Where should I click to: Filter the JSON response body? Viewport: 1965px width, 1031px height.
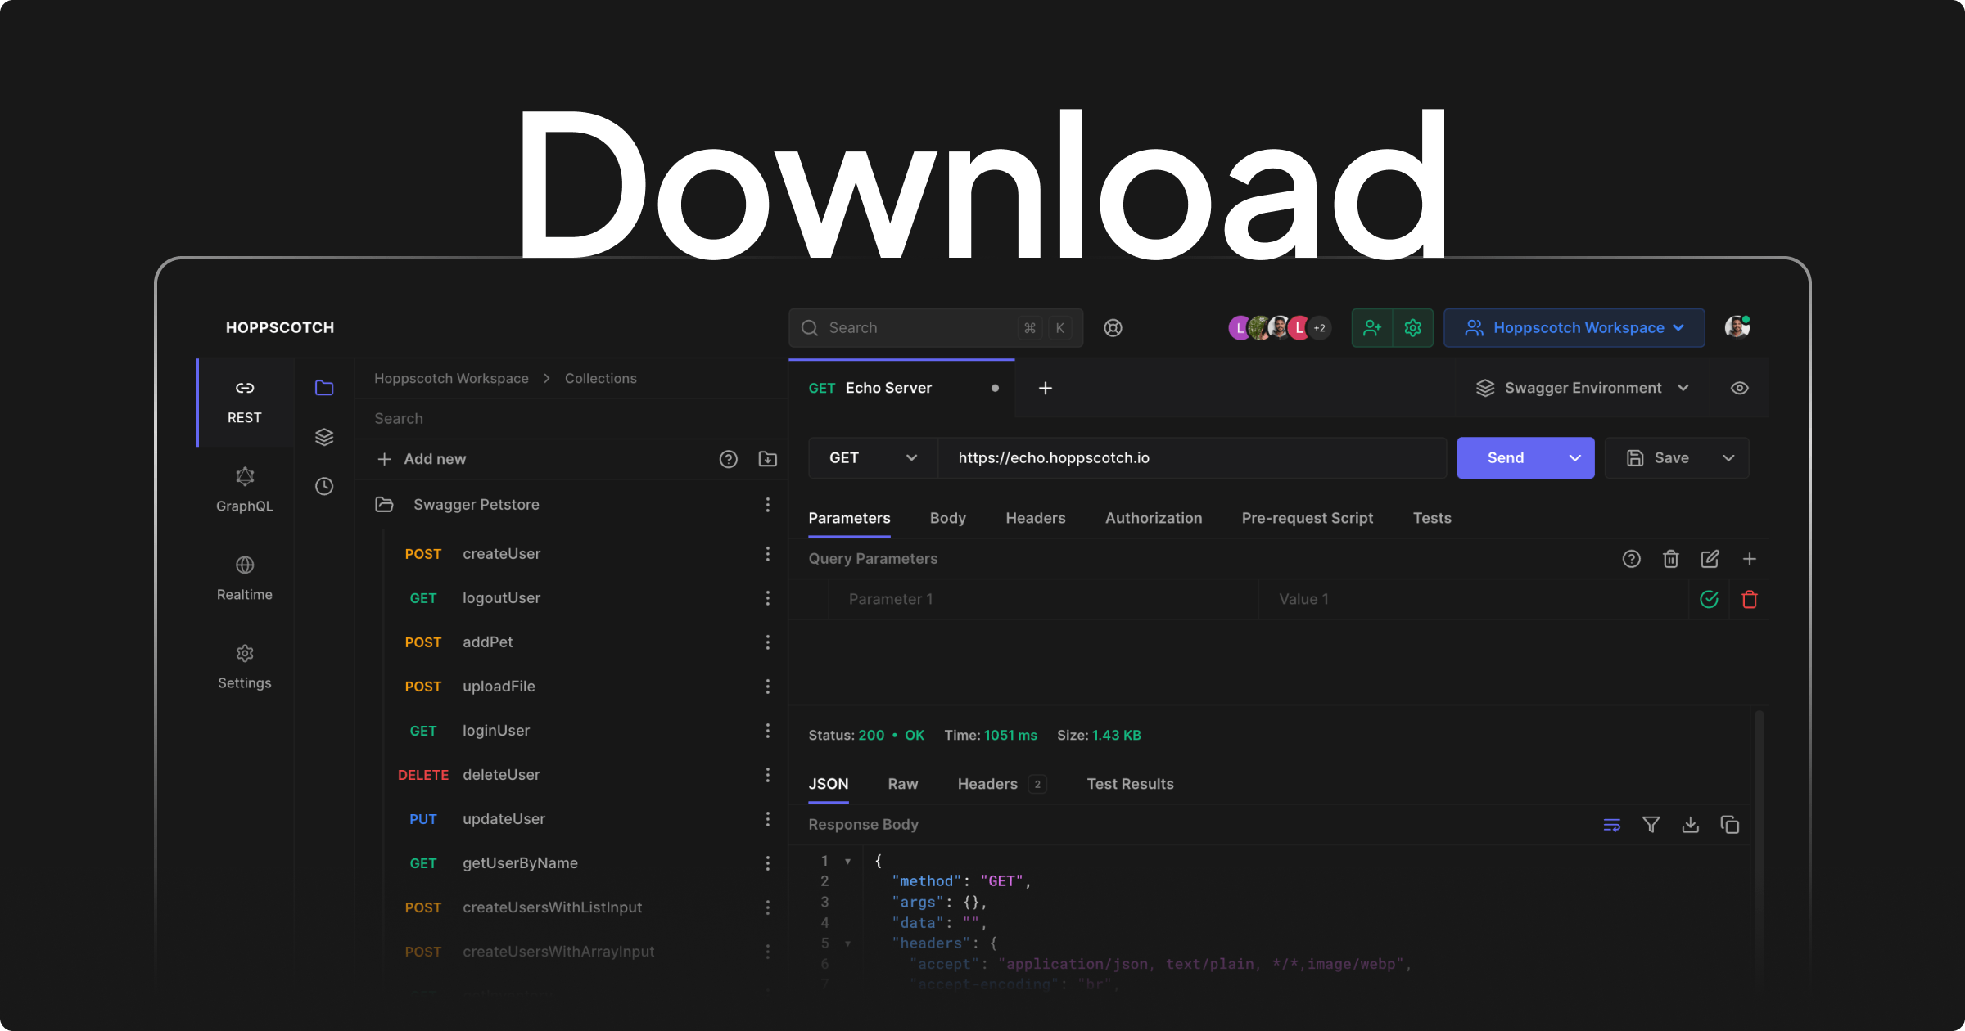tap(1651, 825)
